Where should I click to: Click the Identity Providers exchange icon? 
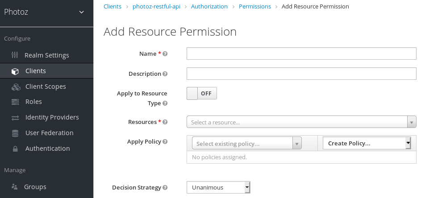15,117
